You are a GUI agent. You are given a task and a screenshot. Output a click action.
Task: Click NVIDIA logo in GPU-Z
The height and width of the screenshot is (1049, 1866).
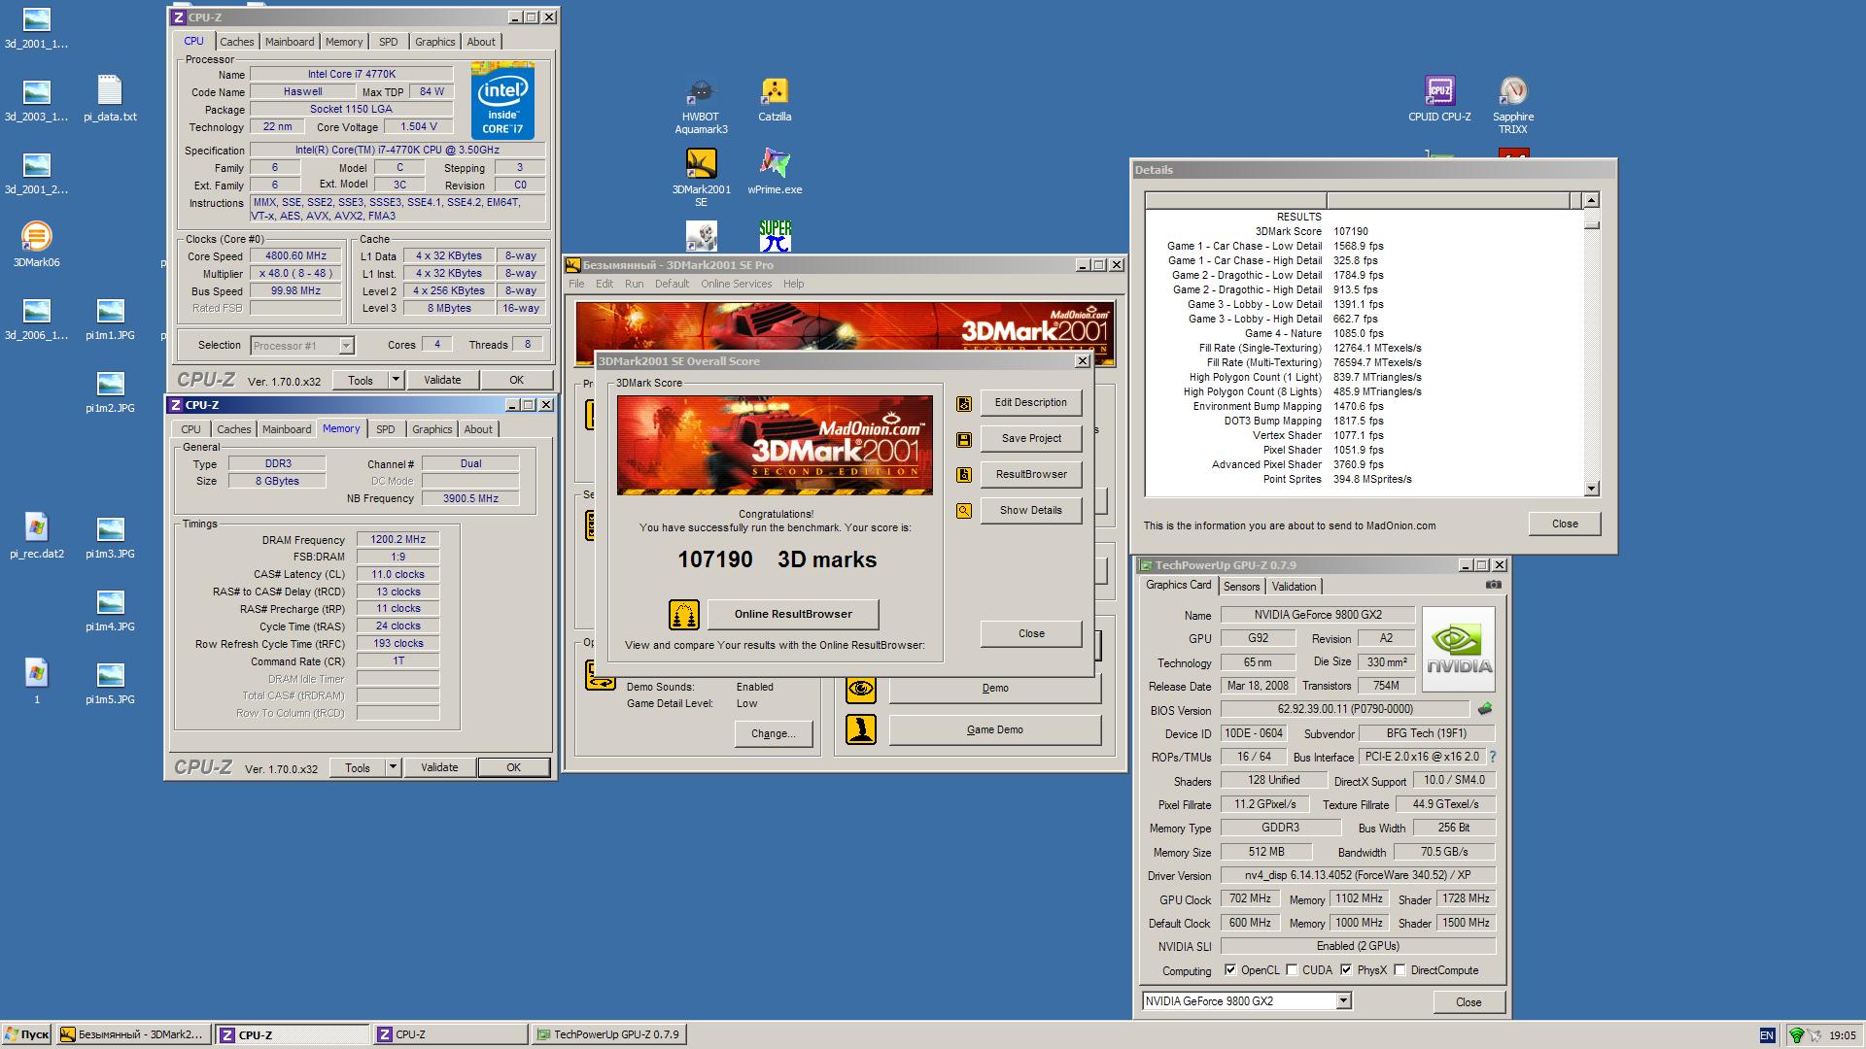pos(1459,649)
